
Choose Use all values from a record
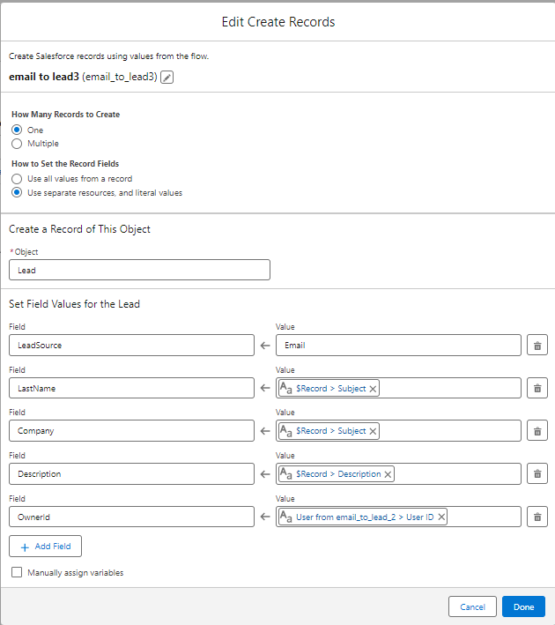[x=17, y=179]
